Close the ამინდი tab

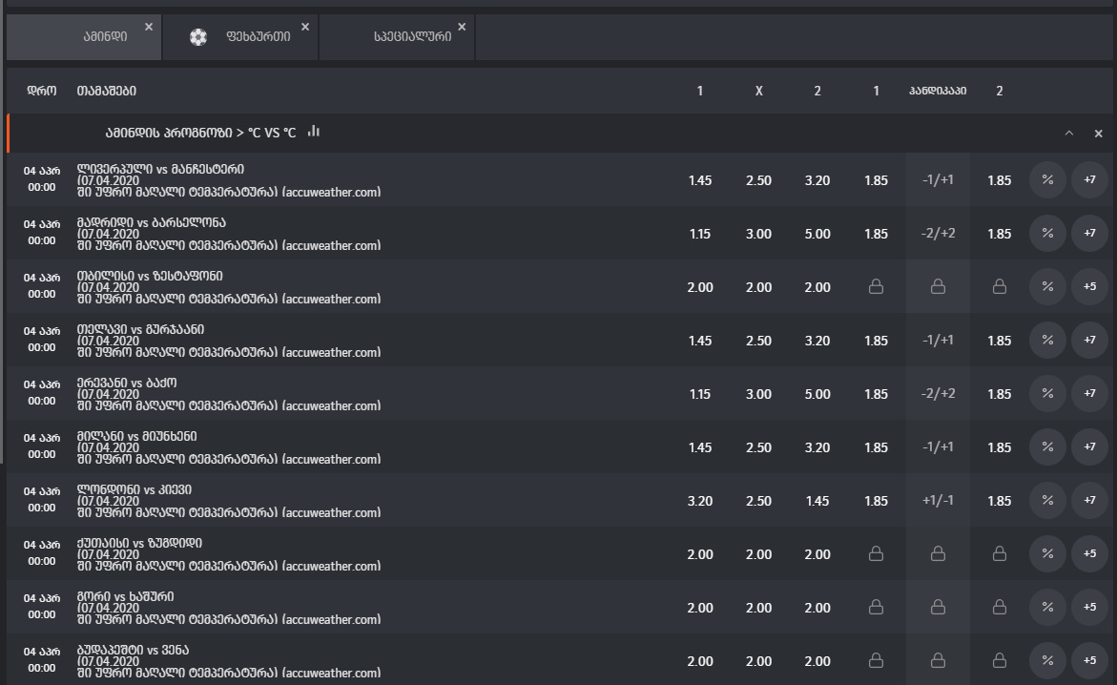(149, 27)
